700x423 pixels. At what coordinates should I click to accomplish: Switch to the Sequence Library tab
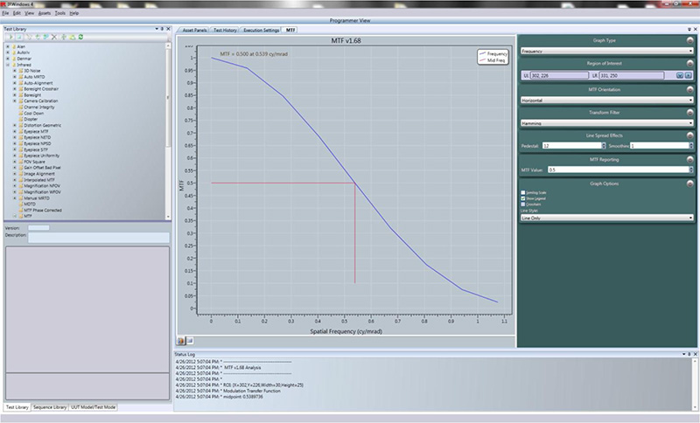coord(50,407)
